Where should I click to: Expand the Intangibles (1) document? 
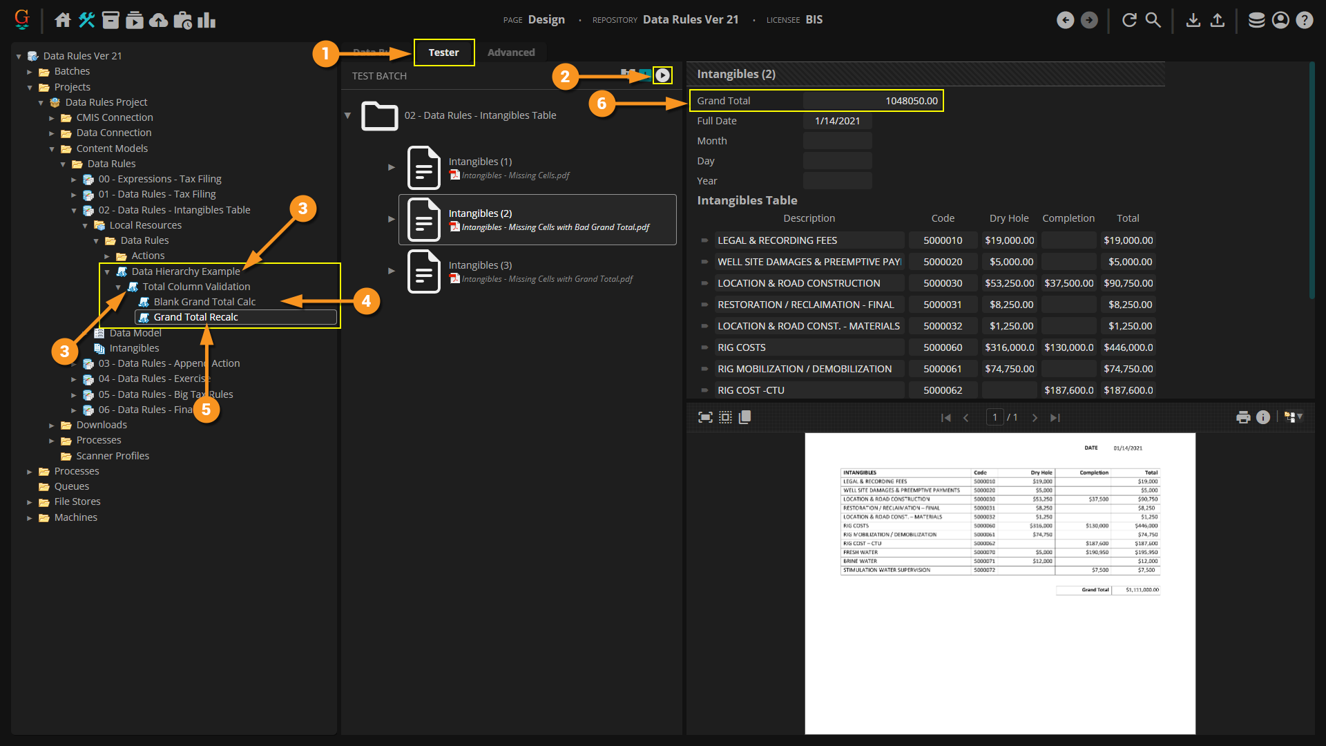pyautogui.click(x=392, y=167)
